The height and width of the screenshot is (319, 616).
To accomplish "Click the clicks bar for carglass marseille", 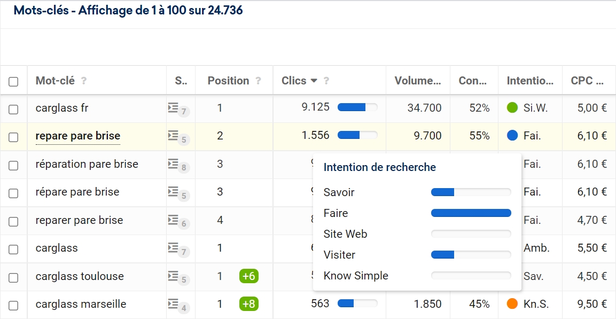I will pos(357,304).
